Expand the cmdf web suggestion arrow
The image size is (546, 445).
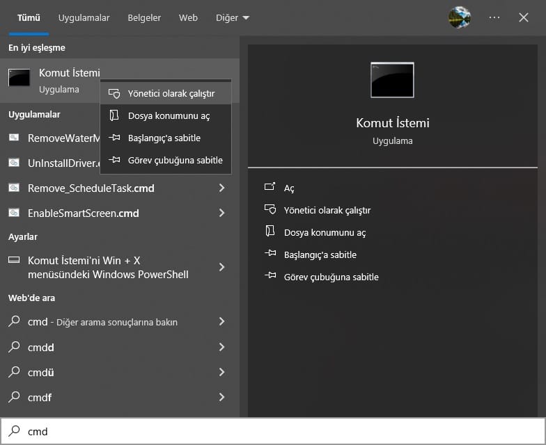click(221, 398)
